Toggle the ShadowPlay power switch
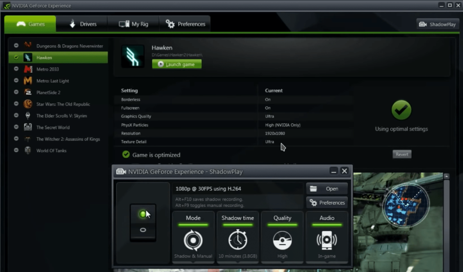 coord(143,222)
